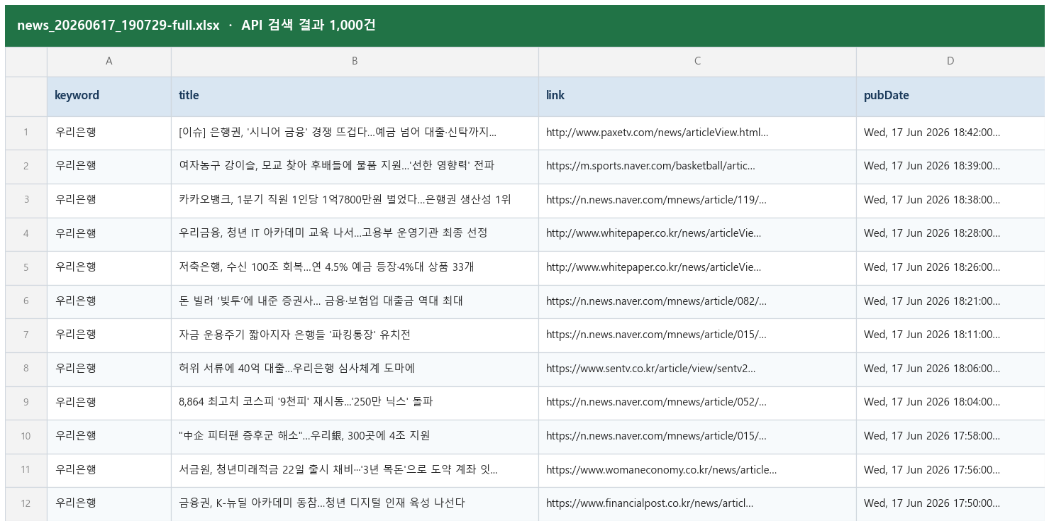Image resolution: width=1049 pixels, height=526 pixels.
Task: Click pubDate cell showing 18:39:00
Action: (x=950, y=167)
